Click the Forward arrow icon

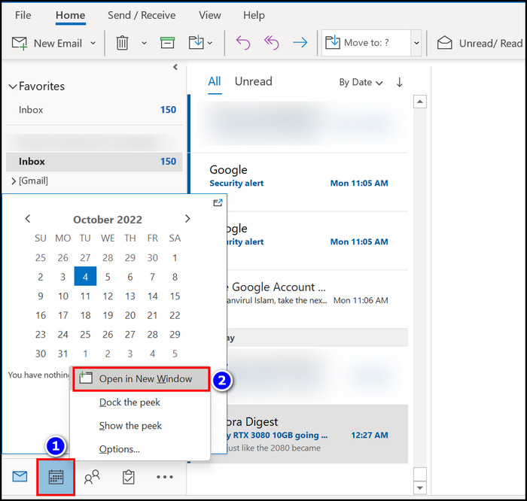300,43
